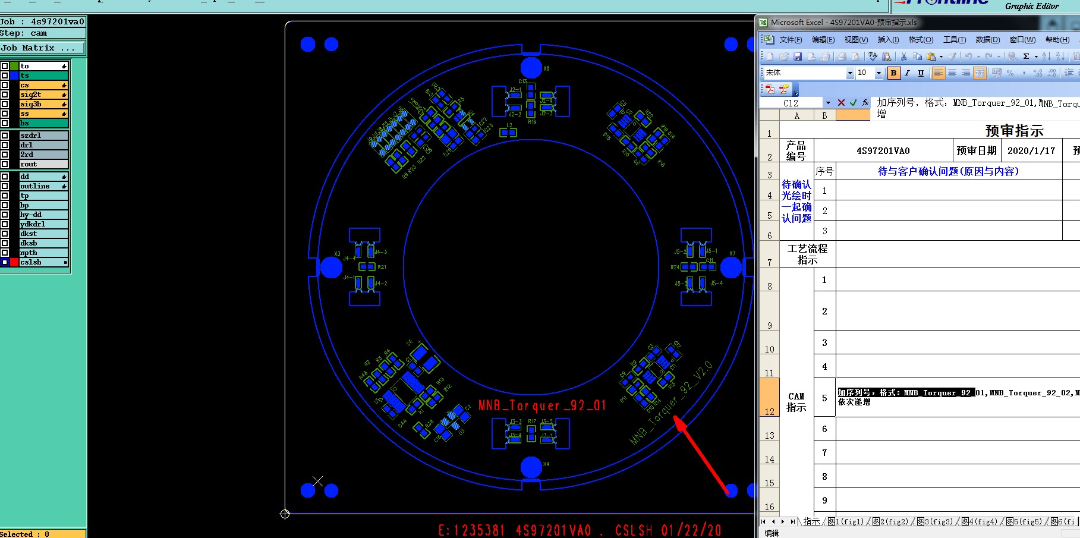Toggle the checkbox for layer 'sig2t'
The width and height of the screenshot is (1080, 538).
pyautogui.click(x=4, y=95)
